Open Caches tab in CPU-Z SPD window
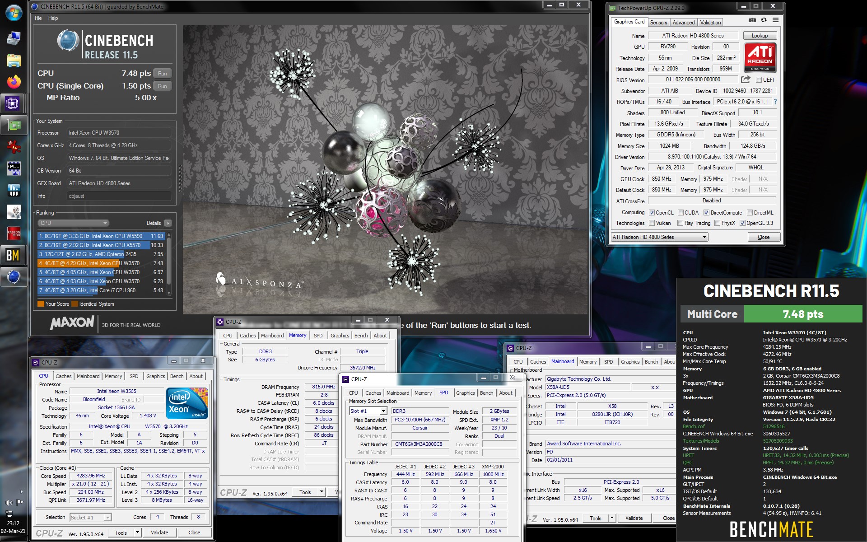867x542 pixels. [373, 393]
